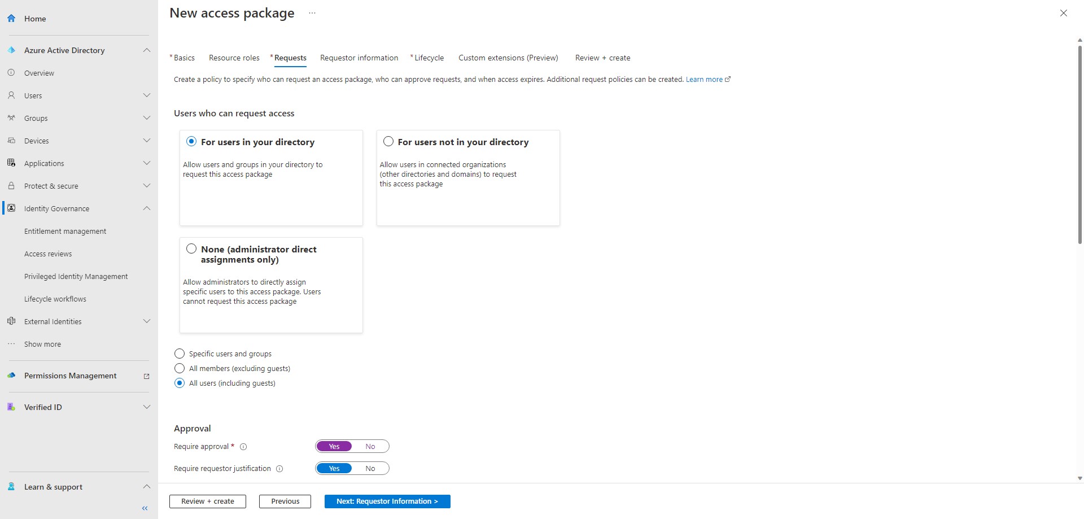Open the Applications section icon
Viewport: 1084px width, 519px height.
pos(11,163)
